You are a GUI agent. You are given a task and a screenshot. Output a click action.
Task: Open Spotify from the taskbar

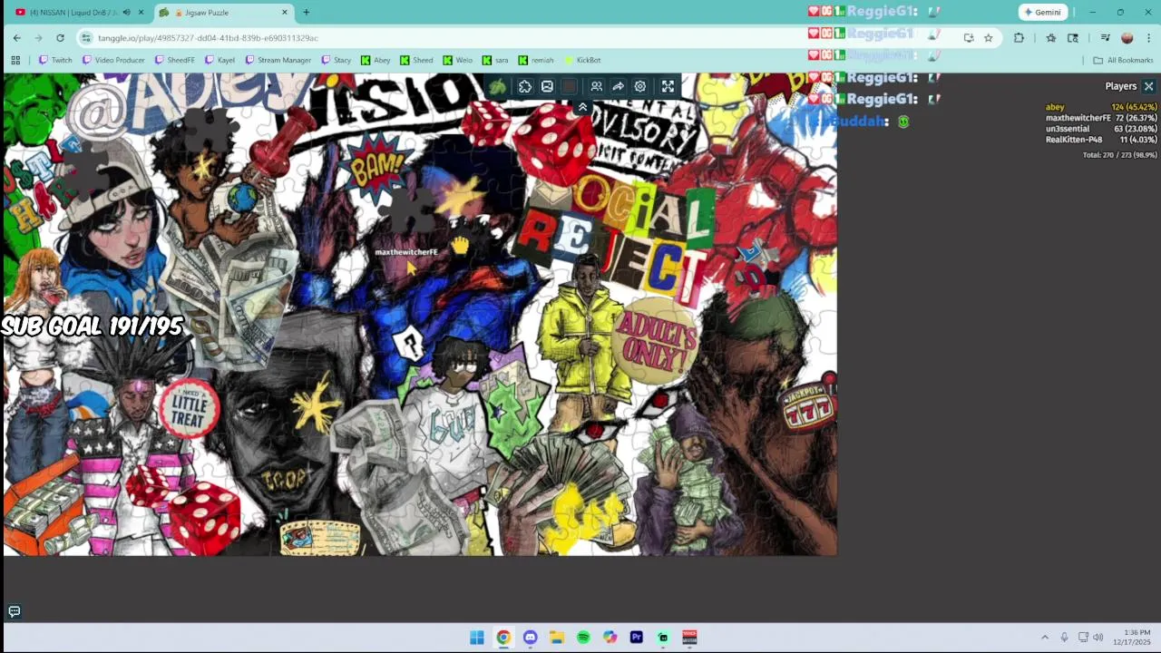[x=583, y=638]
